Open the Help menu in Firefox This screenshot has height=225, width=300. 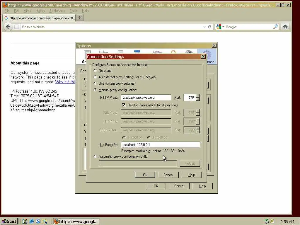click(x=85, y=11)
